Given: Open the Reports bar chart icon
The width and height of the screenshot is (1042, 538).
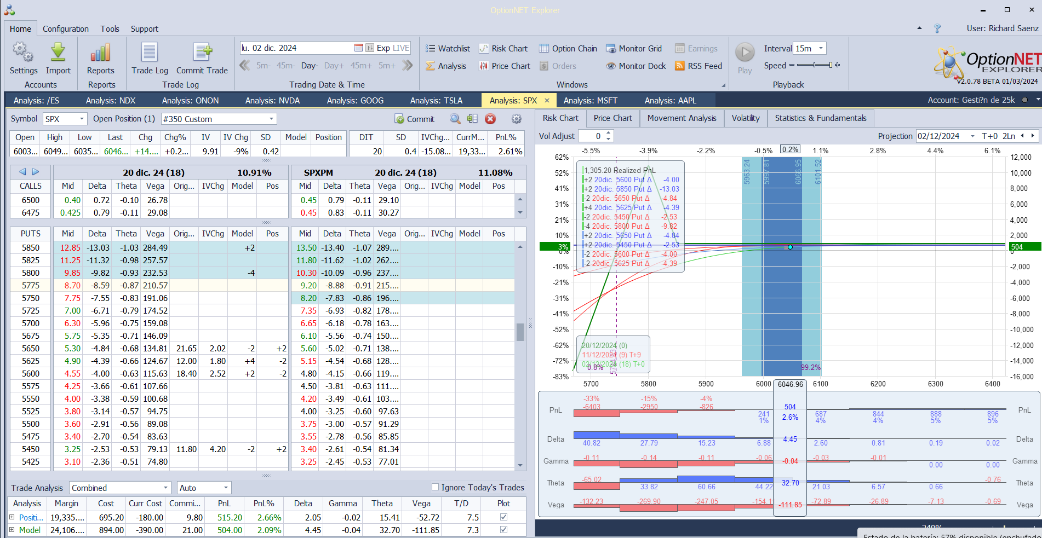Looking at the screenshot, I should (x=101, y=53).
